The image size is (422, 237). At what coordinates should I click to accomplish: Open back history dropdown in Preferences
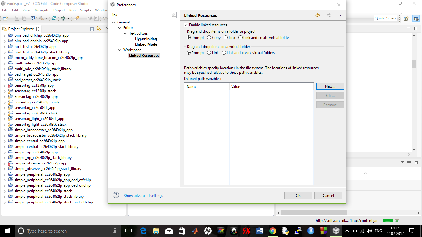(x=323, y=15)
